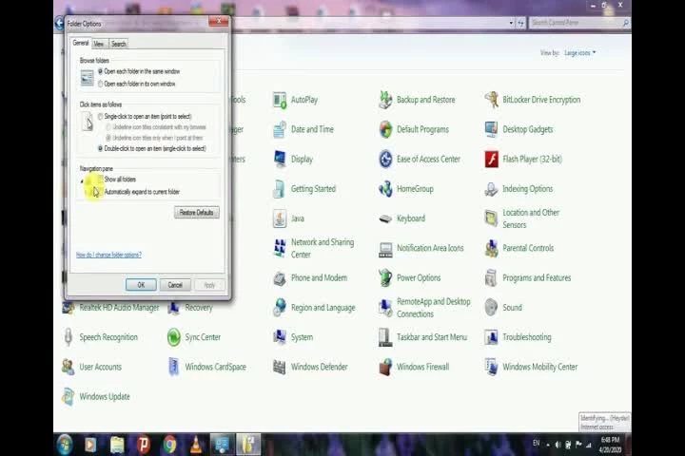Screen dimensions: 685x456
Task: Open BitLocker Drive Encryption icon
Action: [492, 100]
